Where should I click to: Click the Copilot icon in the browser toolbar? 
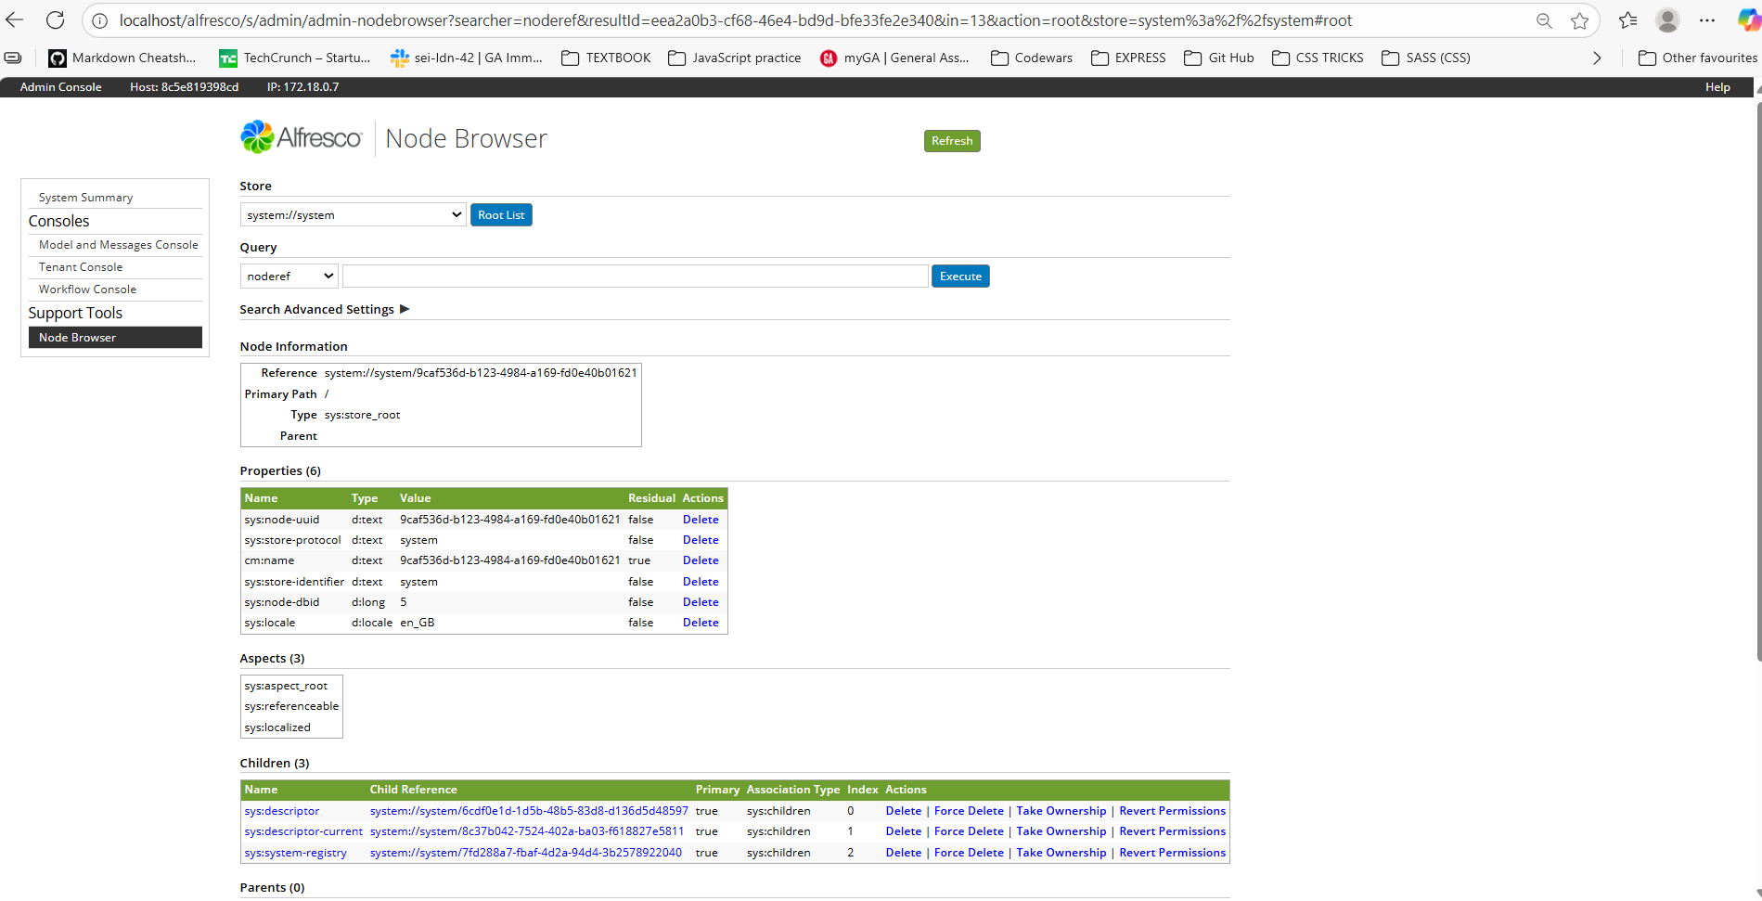click(x=1748, y=20)
